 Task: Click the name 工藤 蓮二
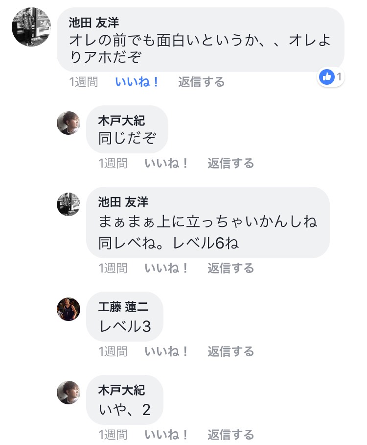pyautogui.click(x=123, y=307)
